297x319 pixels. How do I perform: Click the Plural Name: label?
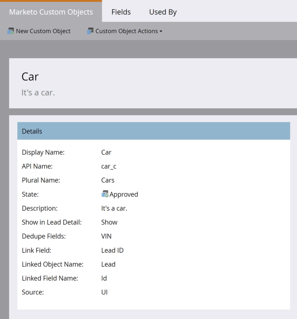[41, 180]
